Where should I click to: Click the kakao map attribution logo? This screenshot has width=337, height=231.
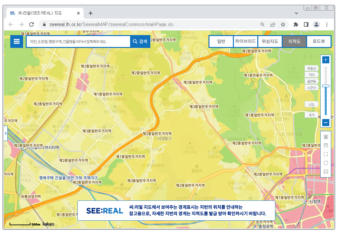tap(48, 224)
